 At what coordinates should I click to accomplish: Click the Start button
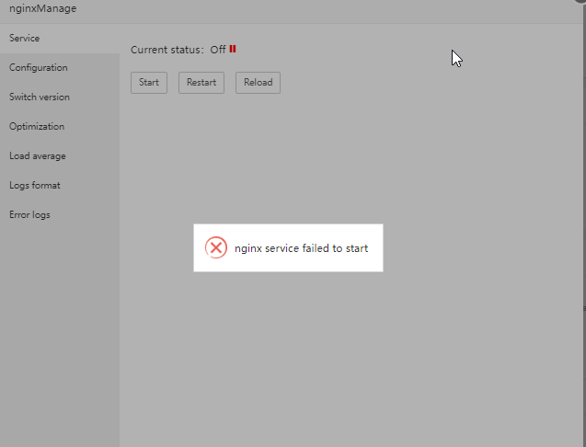(x=149, y=83)
